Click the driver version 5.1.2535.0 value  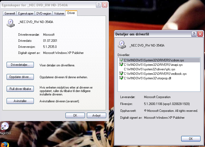pos(50,47)
